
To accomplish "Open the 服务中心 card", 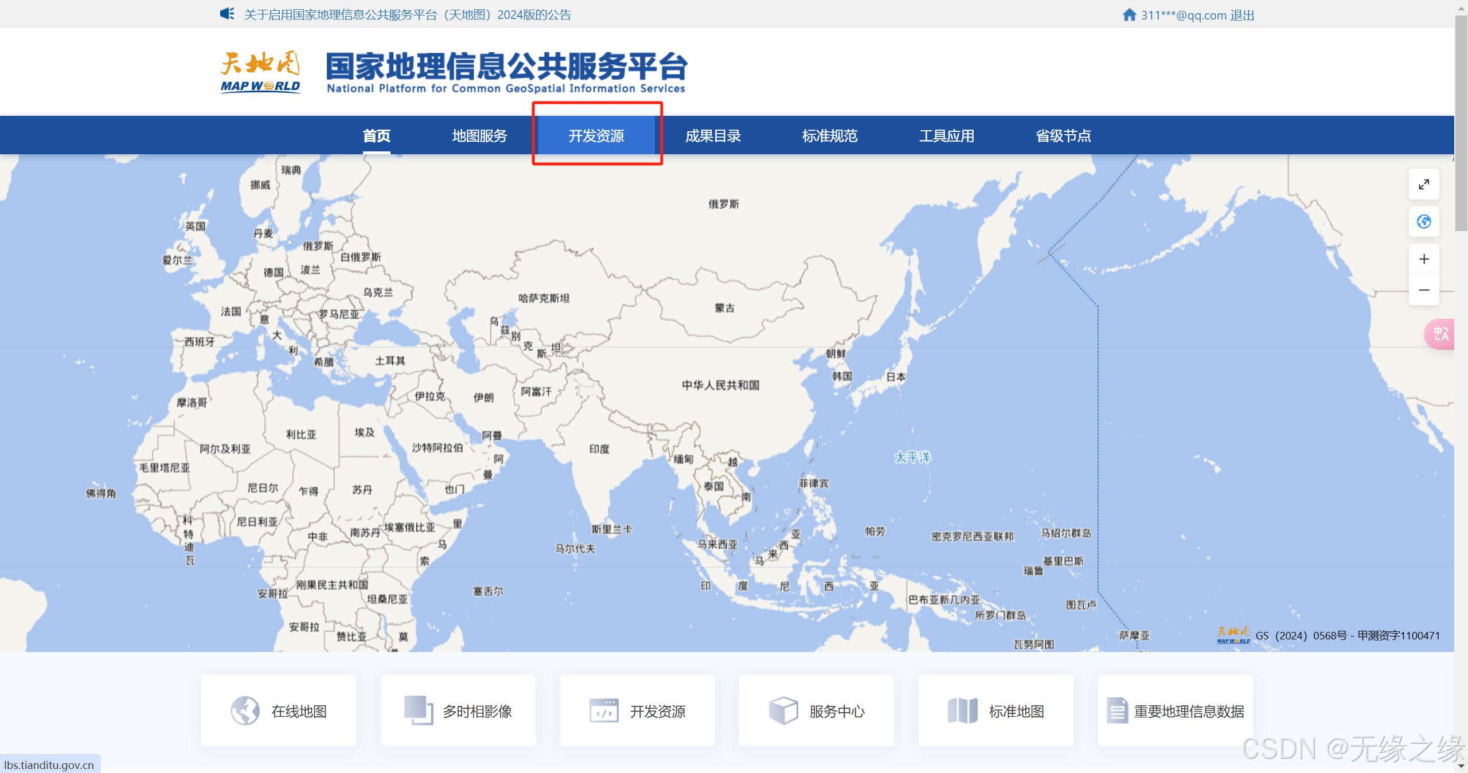I will (x=816, y=710).
